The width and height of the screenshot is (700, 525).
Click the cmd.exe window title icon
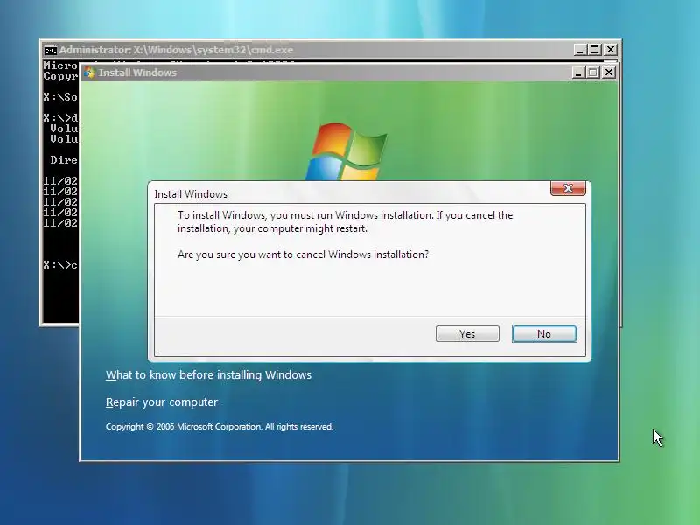[50, 50]
